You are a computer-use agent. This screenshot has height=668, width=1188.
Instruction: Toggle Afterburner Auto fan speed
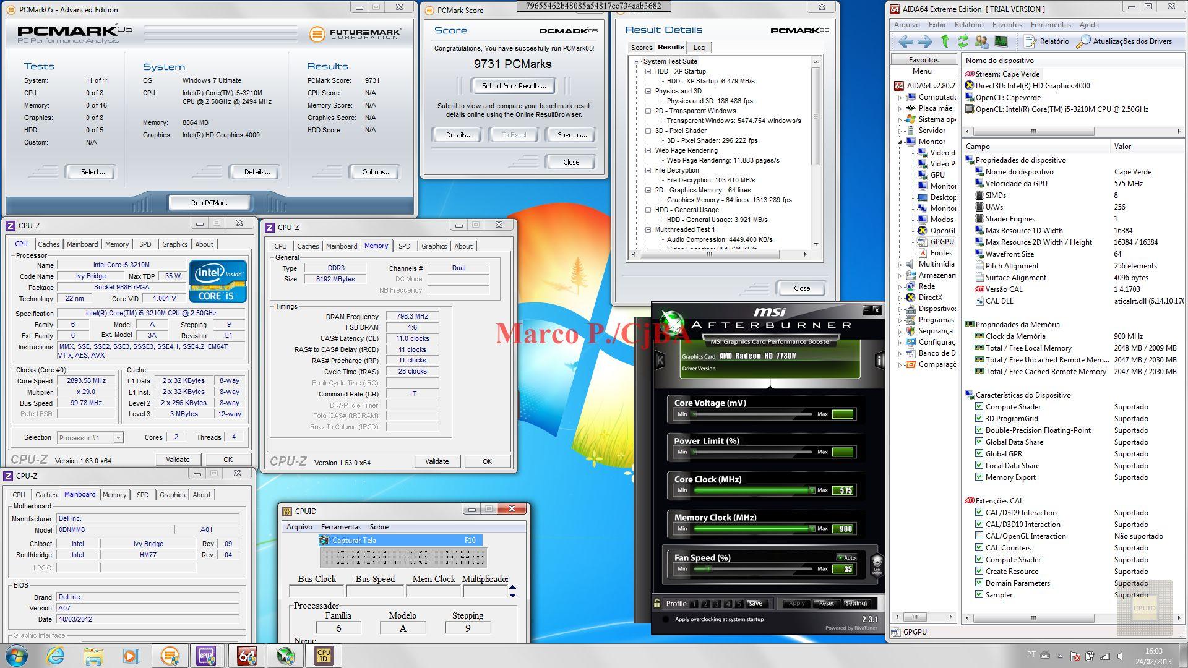click(846, 557)
